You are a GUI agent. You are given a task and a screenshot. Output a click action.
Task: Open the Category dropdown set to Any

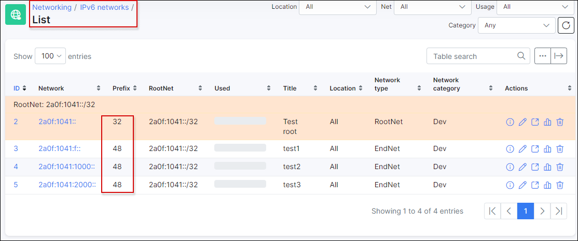click(x=516, y=25)
